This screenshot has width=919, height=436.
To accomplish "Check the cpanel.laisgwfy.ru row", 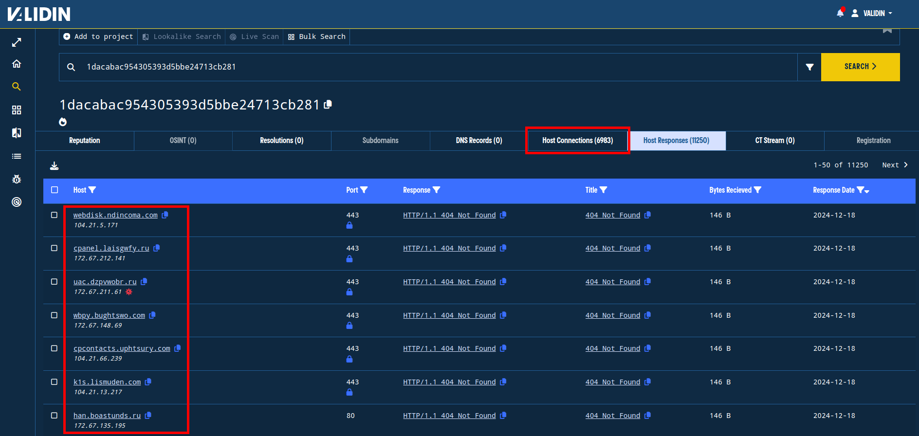I will coord(54,248).
